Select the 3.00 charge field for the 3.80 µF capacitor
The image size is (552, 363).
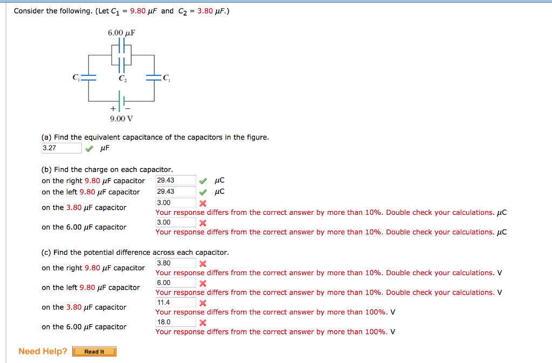point(175,203)
